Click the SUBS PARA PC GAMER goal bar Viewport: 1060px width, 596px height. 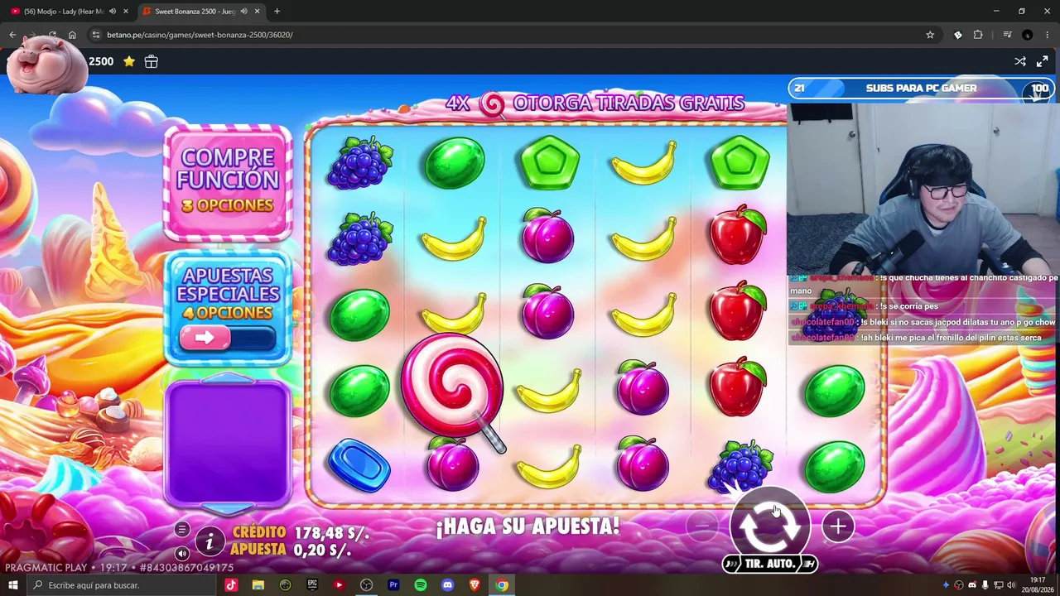[x=921, y=89]
